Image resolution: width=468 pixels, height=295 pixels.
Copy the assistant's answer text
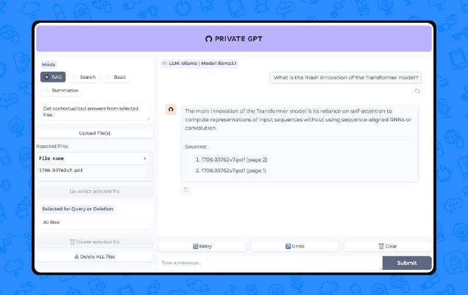click(x=186, y=189)
